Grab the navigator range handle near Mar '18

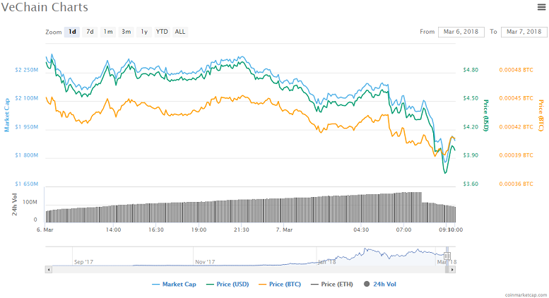point(447,256)
